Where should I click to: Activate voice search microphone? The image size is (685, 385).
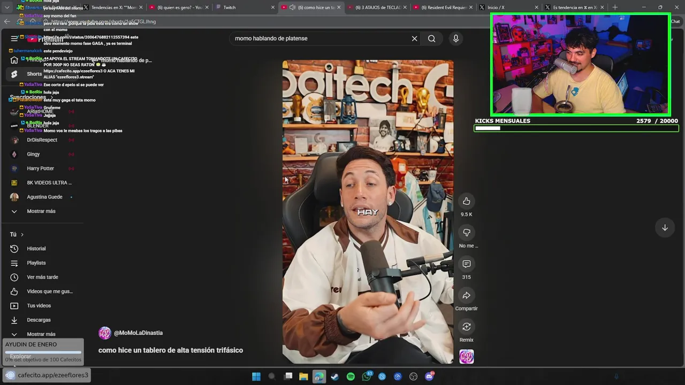(456, 38)
